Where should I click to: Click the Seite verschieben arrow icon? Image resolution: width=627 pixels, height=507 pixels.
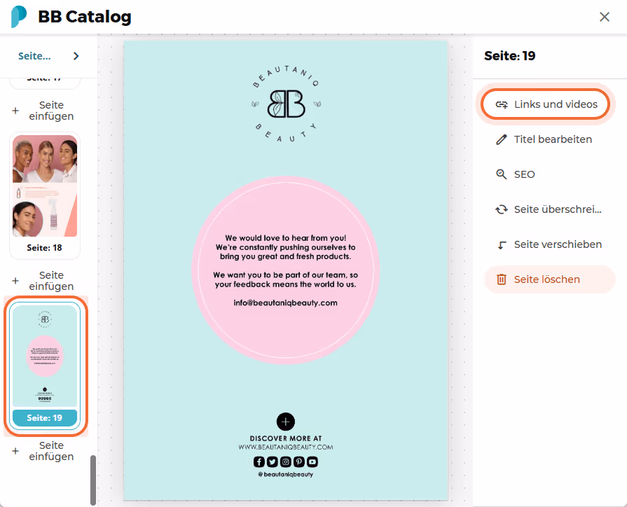point(502,244)
